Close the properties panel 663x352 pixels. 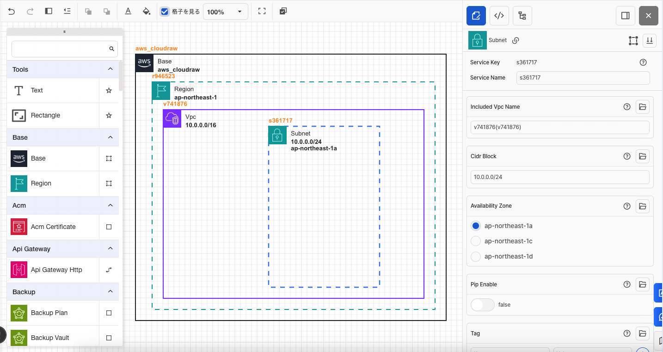(x=649, y=16)
